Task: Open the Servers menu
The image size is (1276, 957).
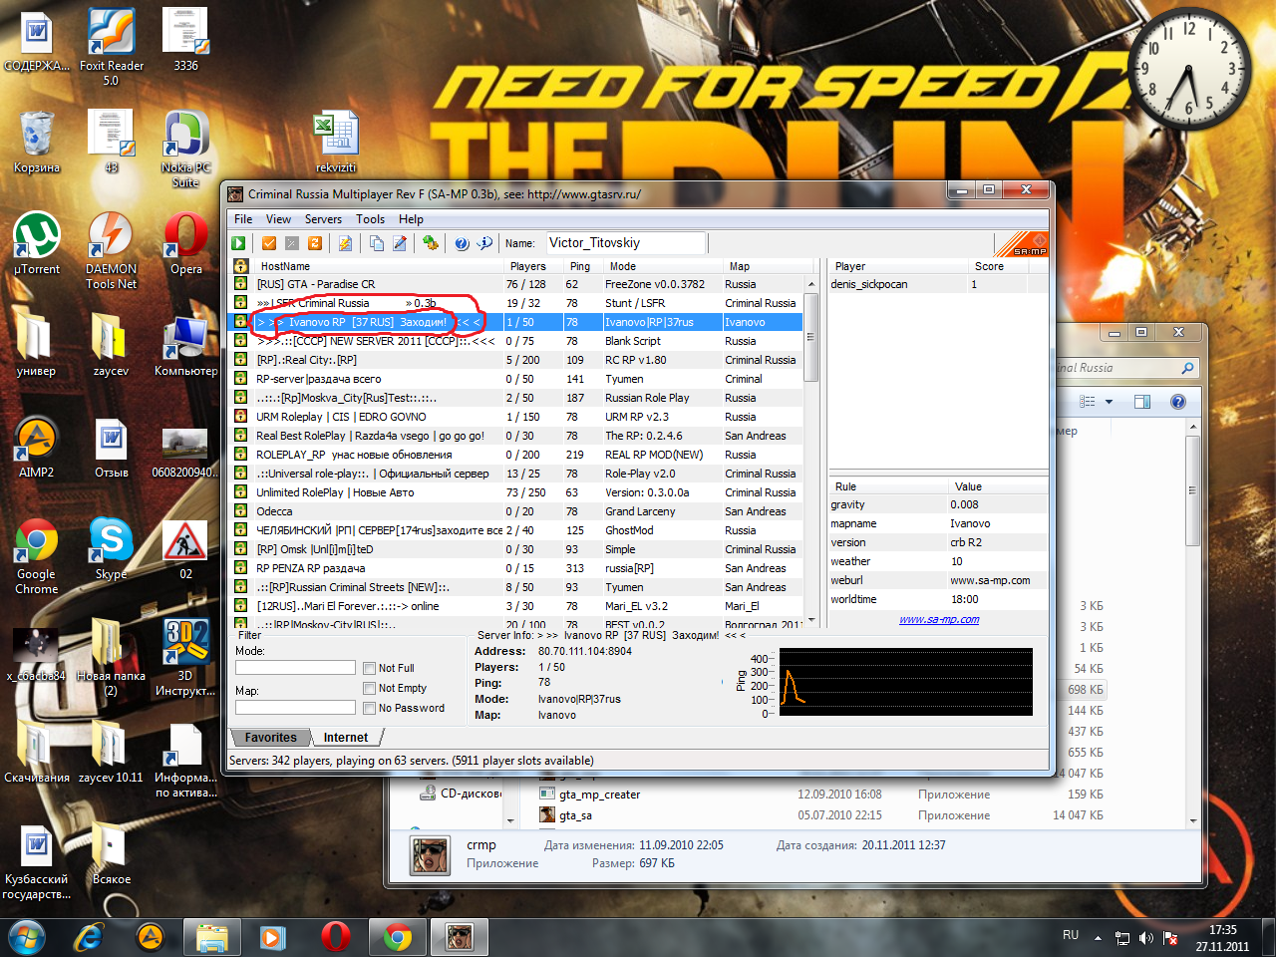Action: pos(323,219)
